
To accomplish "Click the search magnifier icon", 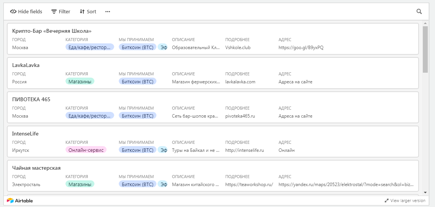I will coord(419,11).
